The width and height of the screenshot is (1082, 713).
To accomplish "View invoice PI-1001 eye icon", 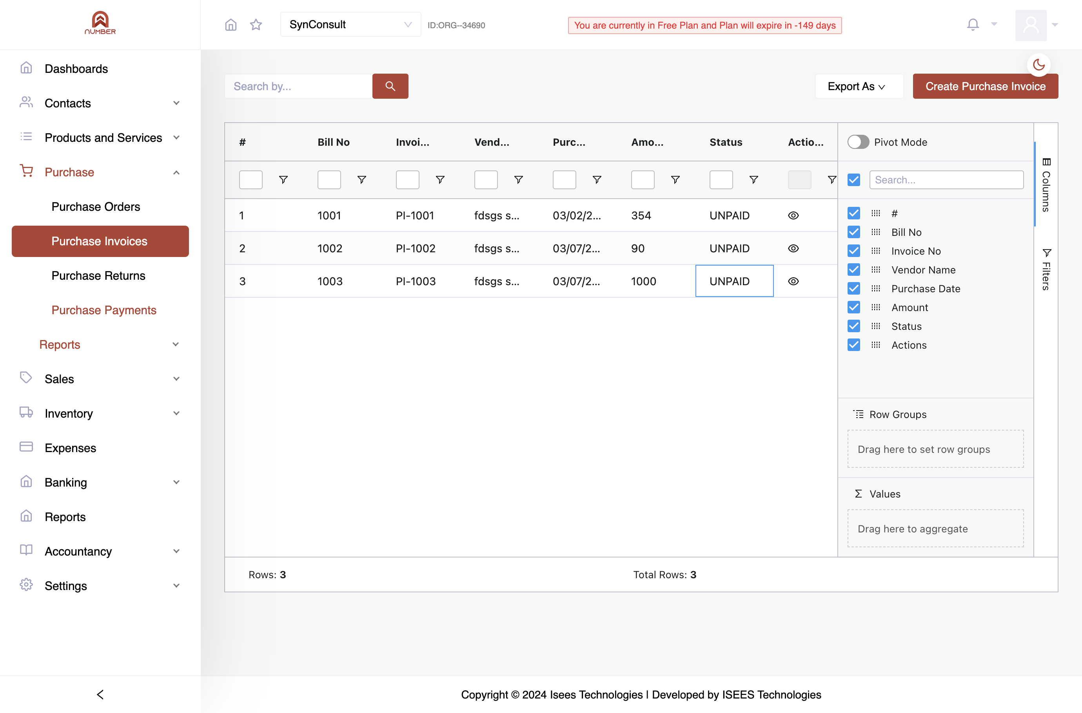I will [793, 215].
